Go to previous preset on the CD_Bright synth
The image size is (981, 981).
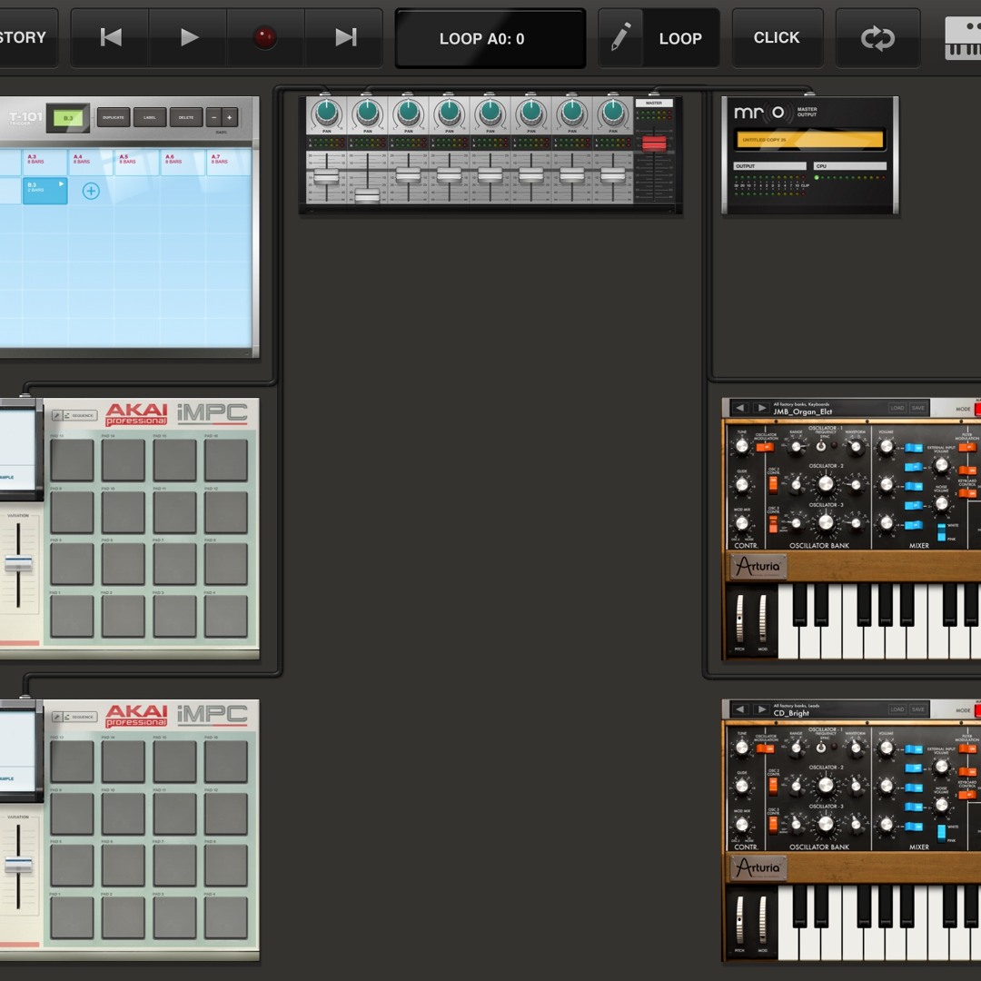click(x=739, y=709)
